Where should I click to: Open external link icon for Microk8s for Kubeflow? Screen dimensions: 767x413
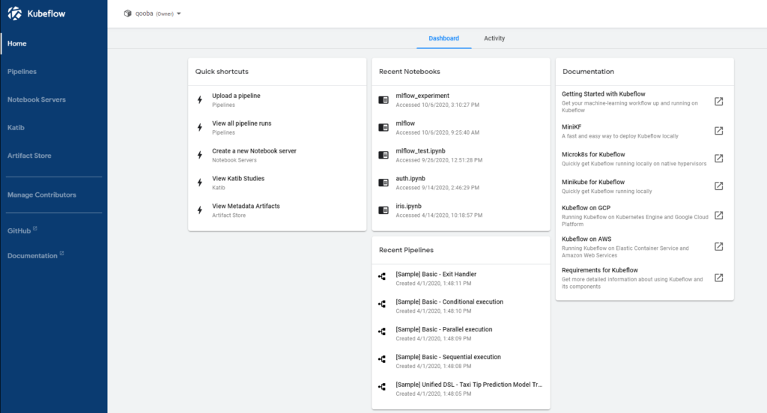718,159
